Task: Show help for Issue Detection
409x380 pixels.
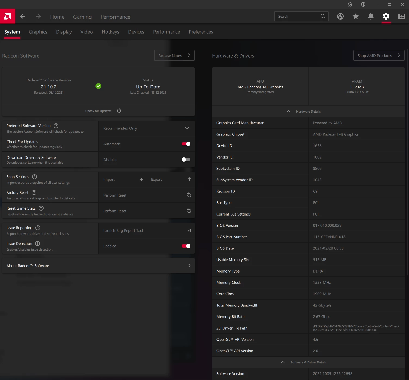Action: pyautogui.click(x=38, y=243)
